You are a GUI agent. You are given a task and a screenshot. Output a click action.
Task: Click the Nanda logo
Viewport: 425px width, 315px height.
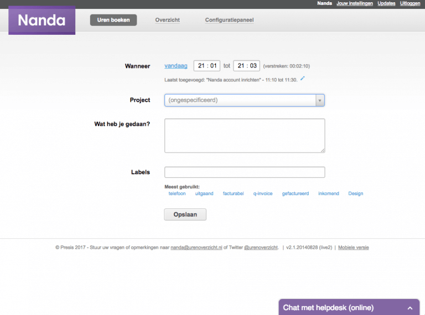42,20
